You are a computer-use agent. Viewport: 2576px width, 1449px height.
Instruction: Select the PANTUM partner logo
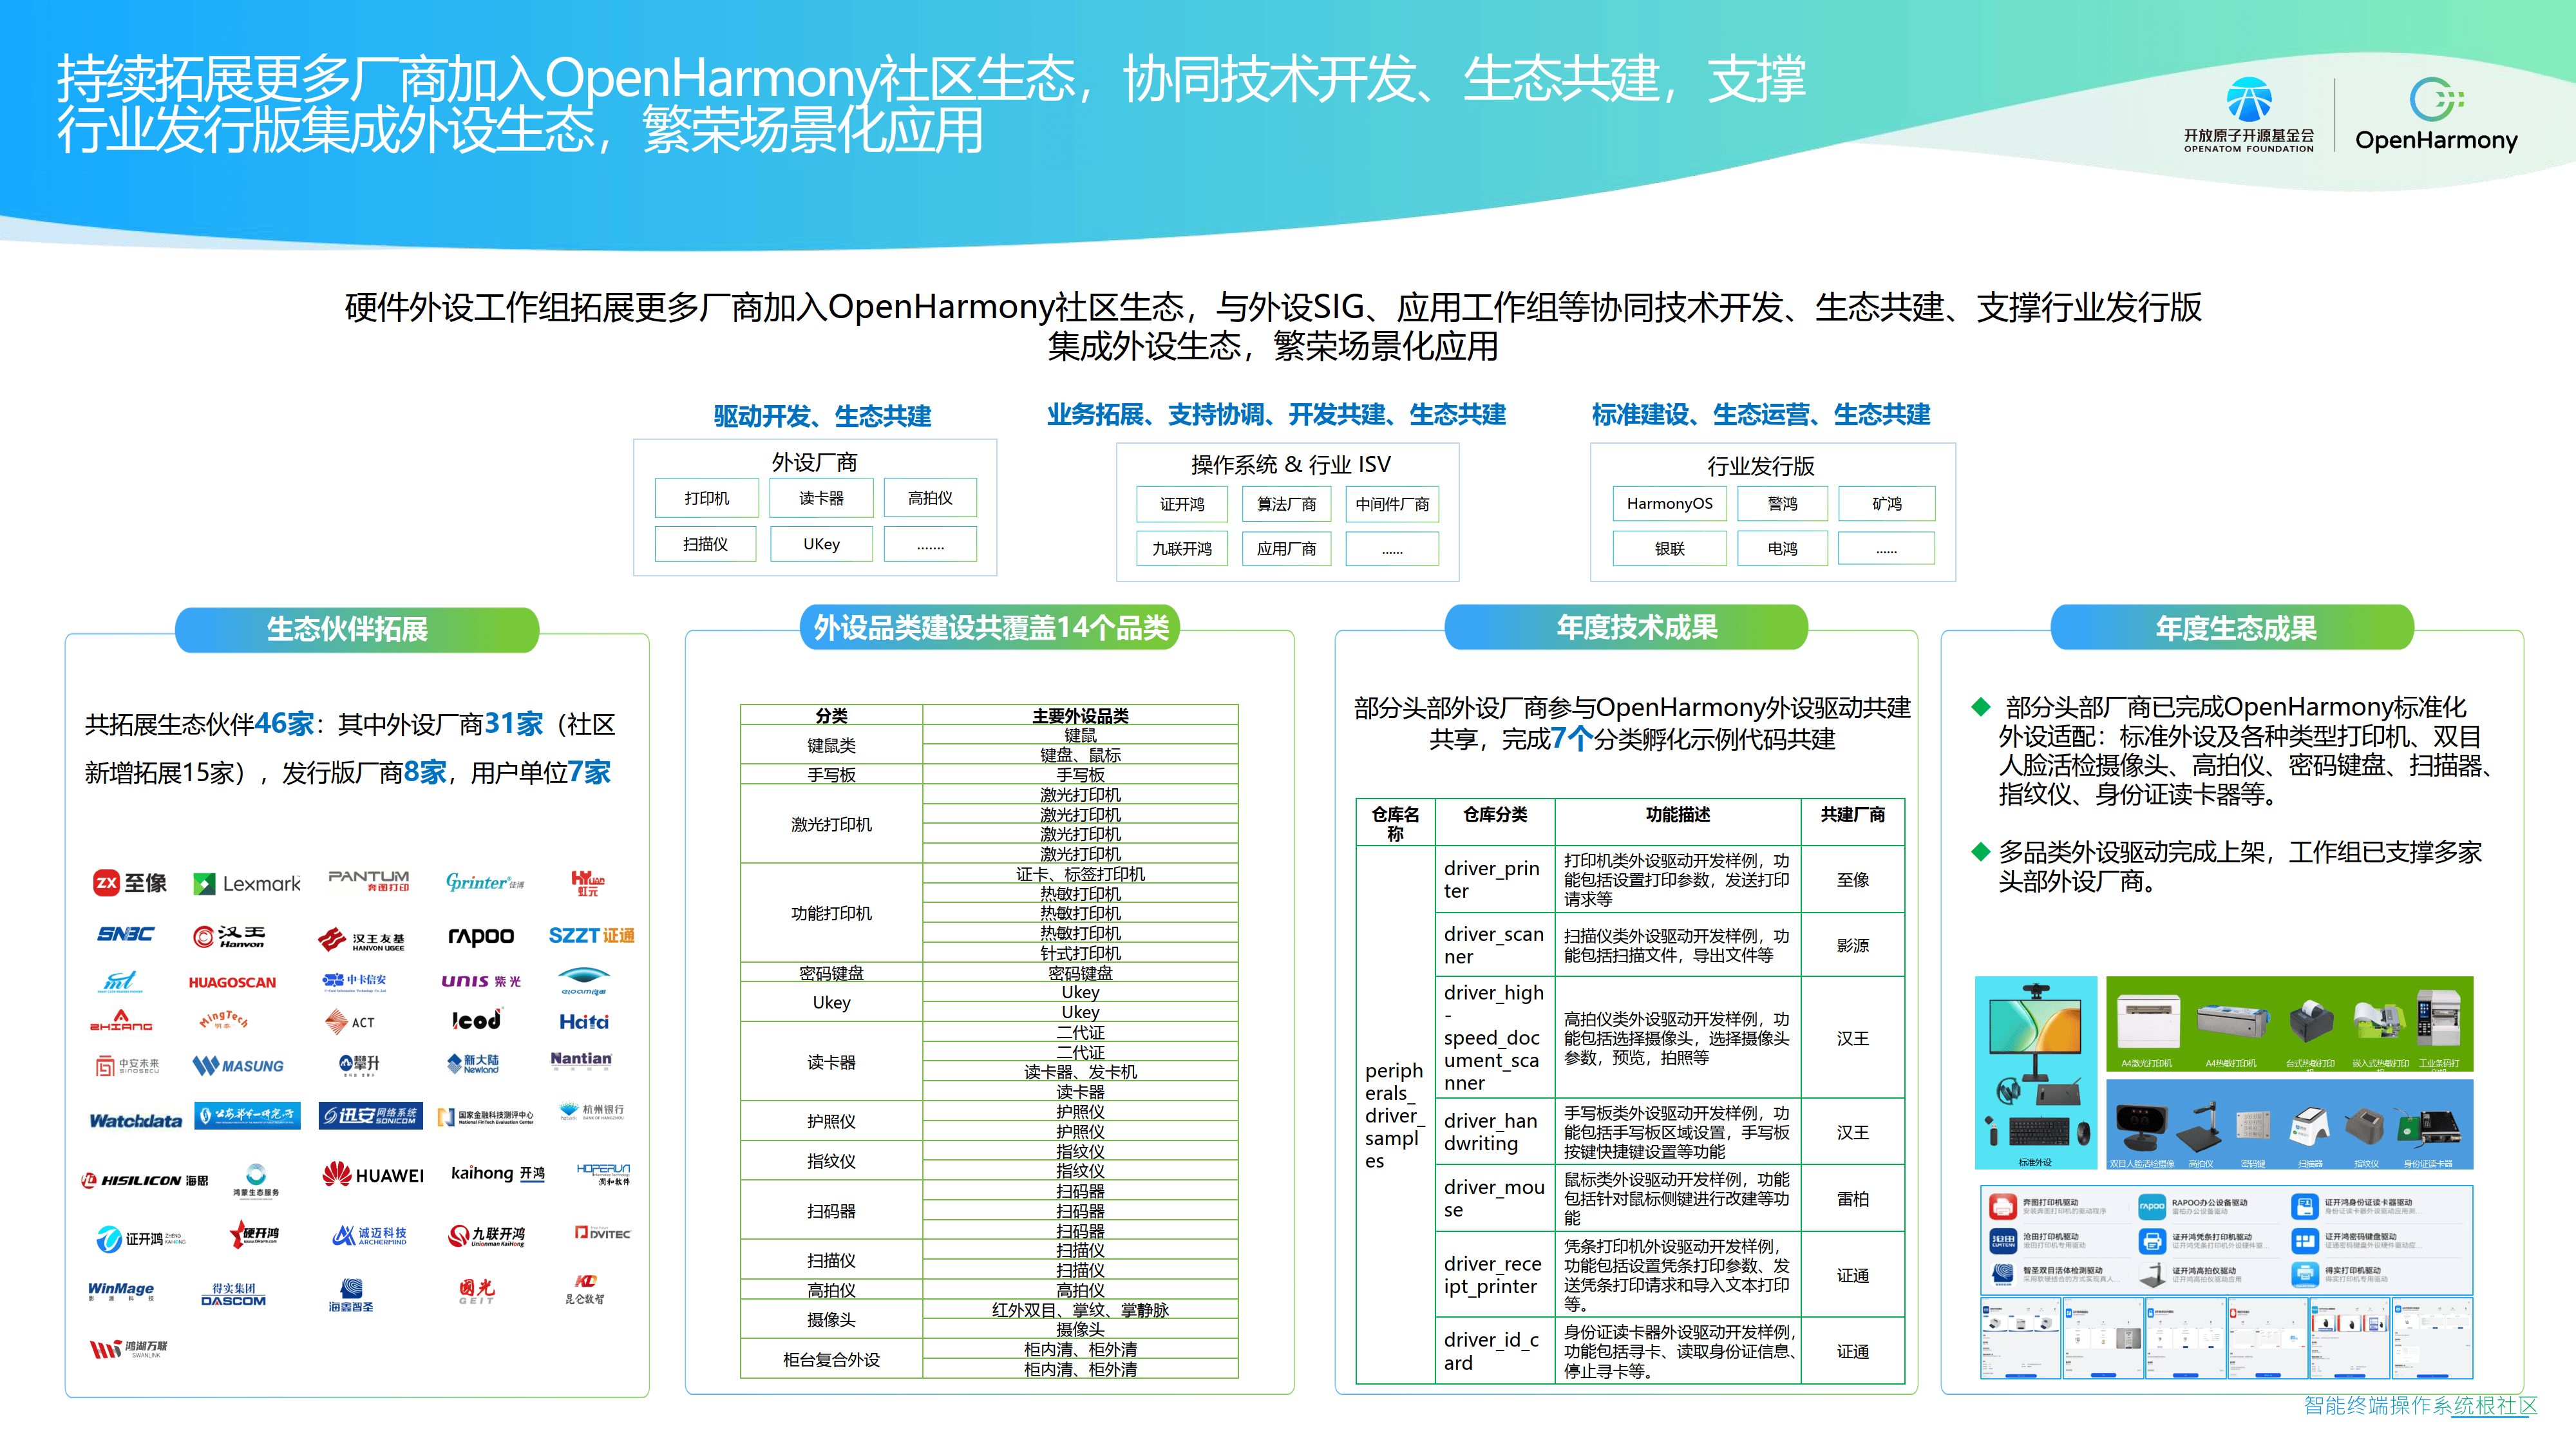[x=368, y=880]
